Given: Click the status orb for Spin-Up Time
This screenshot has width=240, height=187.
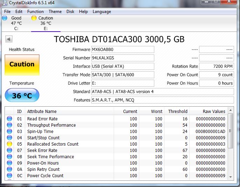Looking at the screenshot, I should 9,131.
